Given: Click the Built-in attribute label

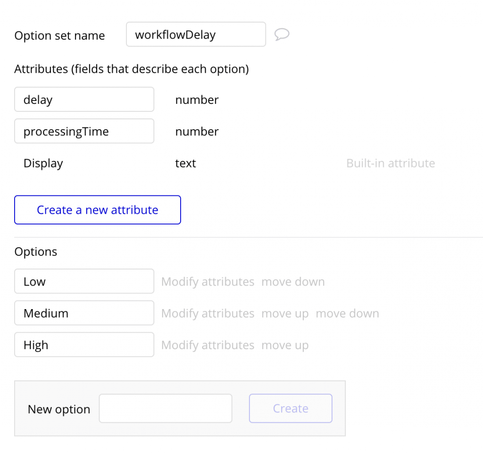Looking at the screenshot, I should point(391,163).
